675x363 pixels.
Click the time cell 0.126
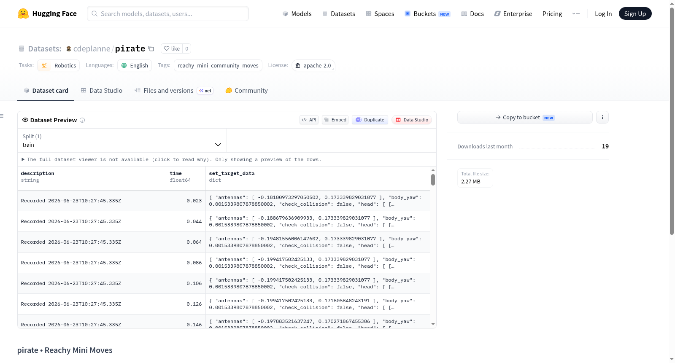(x=186, y=304)
